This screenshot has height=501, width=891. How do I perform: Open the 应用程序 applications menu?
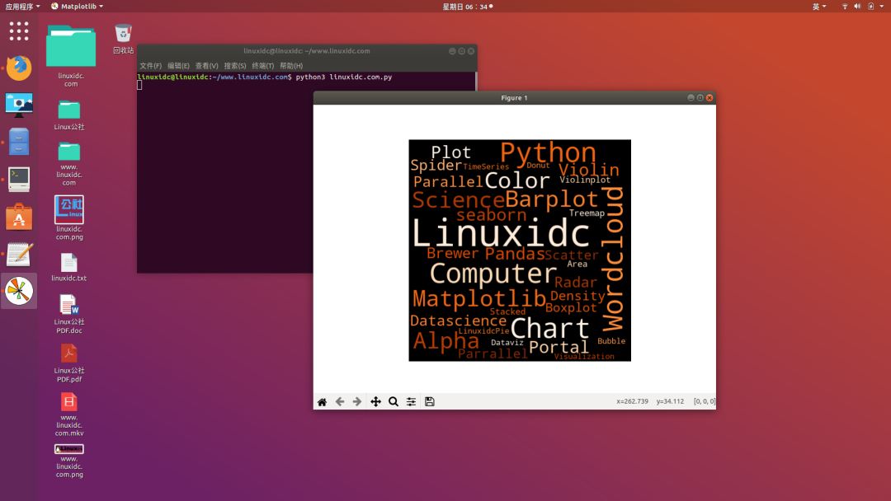[22, 7]
